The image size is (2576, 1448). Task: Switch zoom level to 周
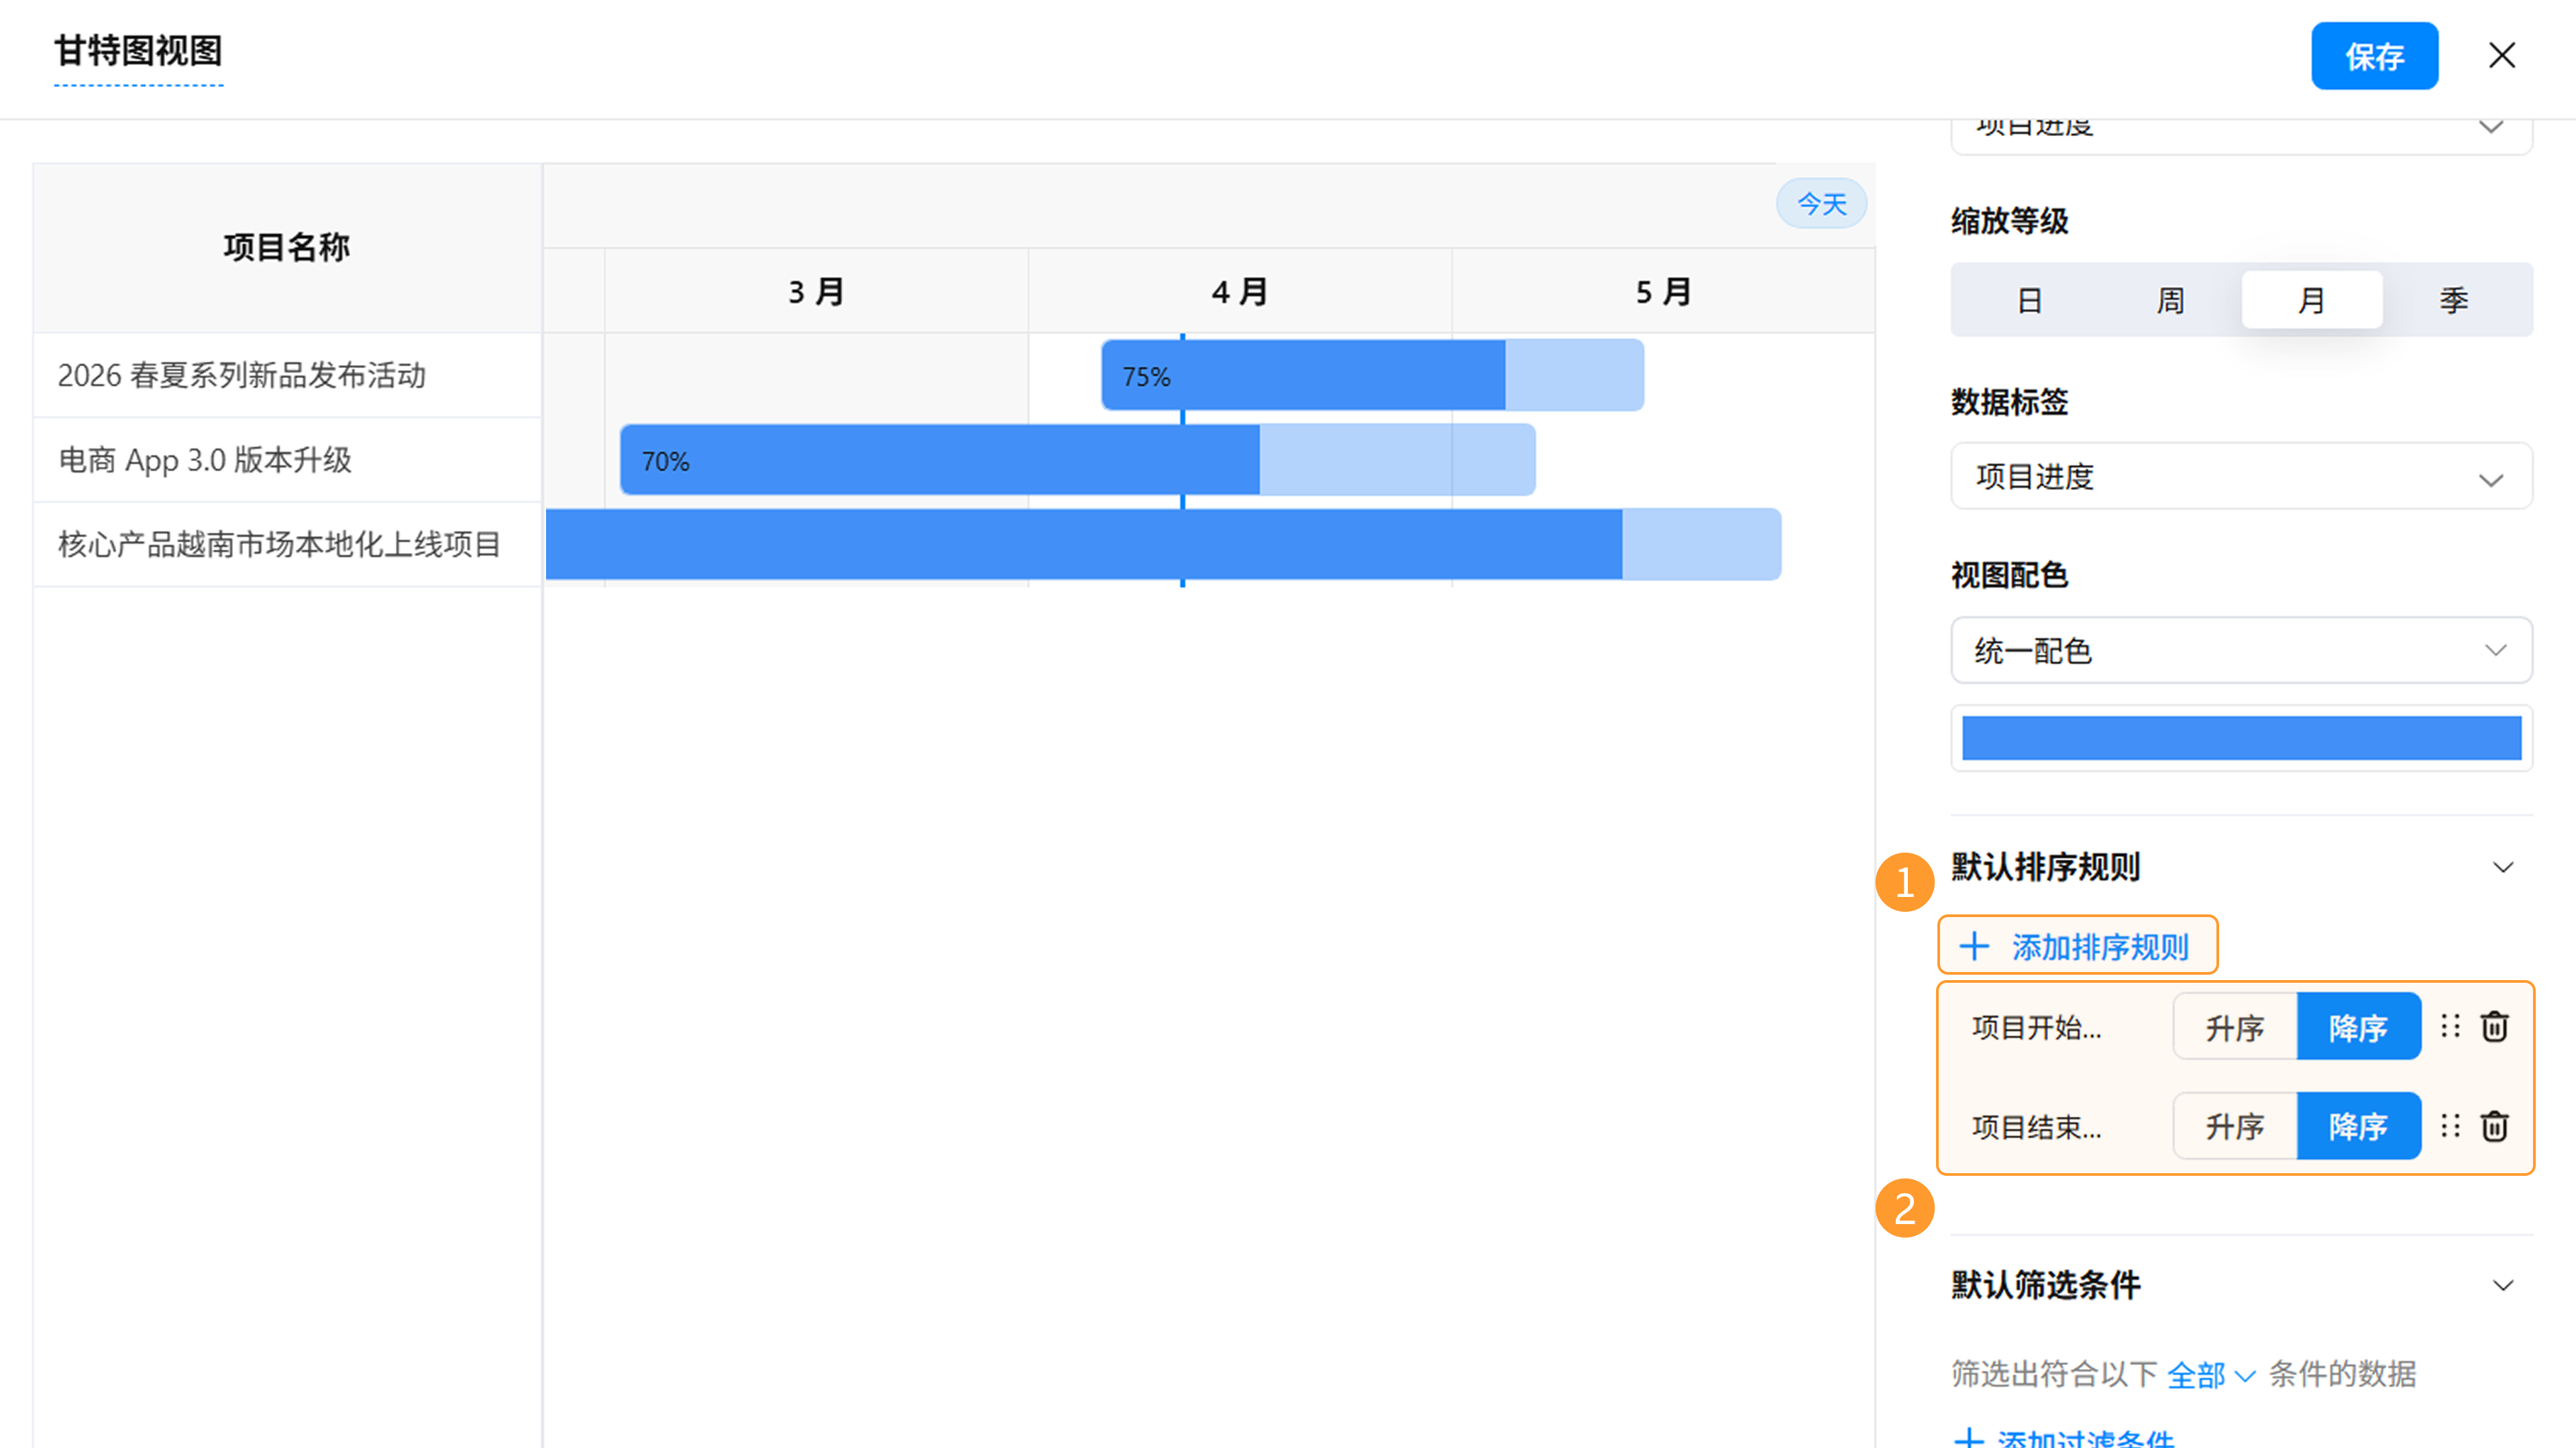[2170, 300]
